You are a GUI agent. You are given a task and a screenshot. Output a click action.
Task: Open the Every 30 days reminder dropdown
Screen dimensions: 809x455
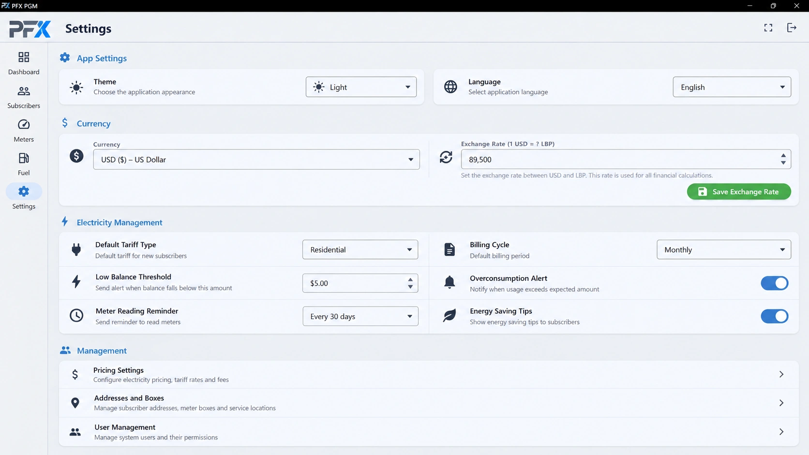pos(360,316)
